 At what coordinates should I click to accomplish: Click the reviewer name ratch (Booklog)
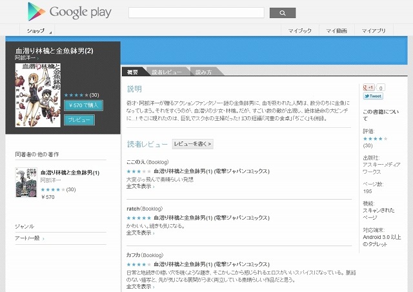coord(145,209)
